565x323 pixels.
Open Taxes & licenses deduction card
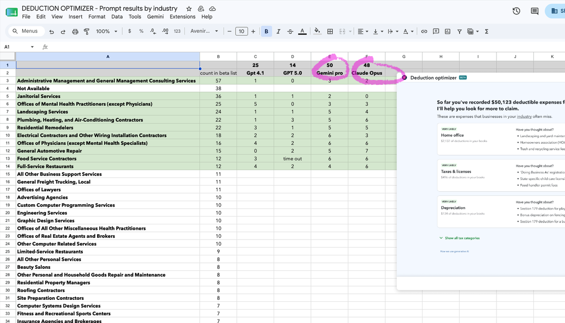[x=501, y=175]
